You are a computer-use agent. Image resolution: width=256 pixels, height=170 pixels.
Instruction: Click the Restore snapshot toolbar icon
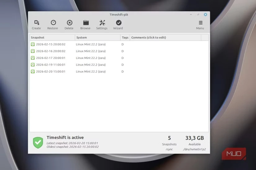click(x=53, y=23)
